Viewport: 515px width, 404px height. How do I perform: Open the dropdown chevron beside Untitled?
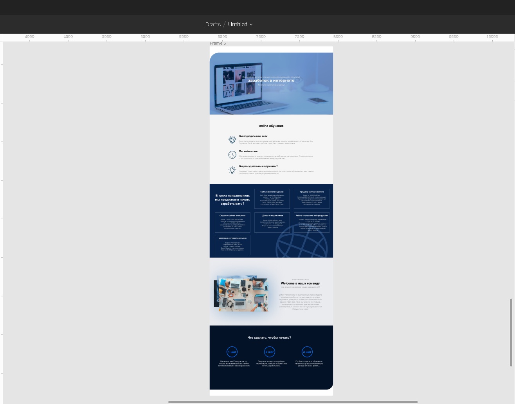point(251,25)
